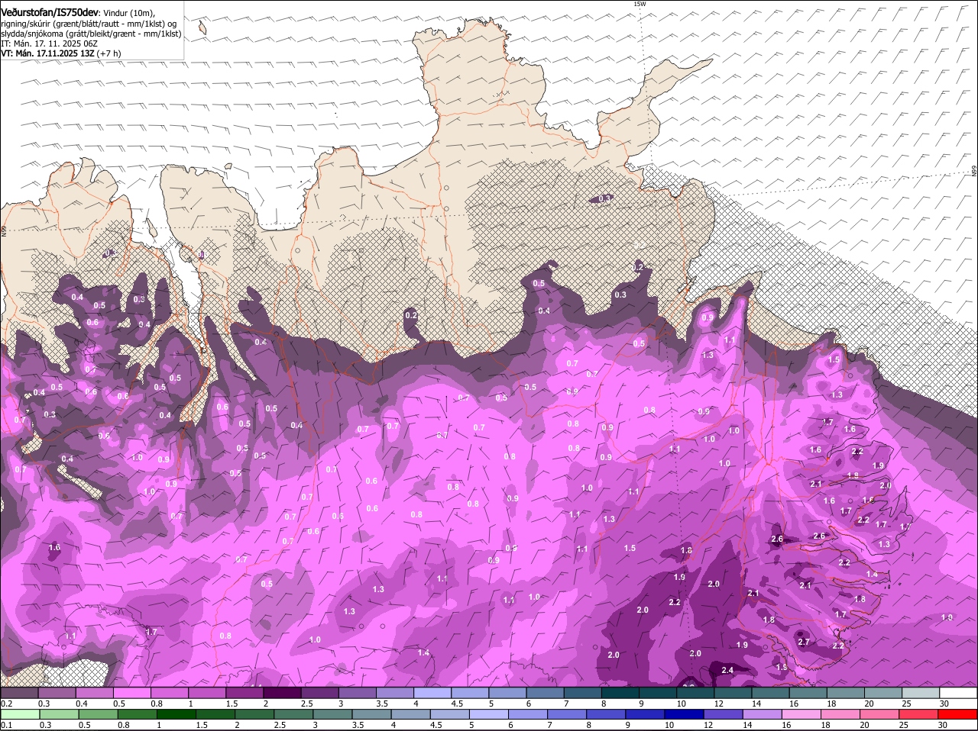Screen dimensions: 978x731
Task: Click the 'Vindur (10m)' text in the header
Action: (x=128, y=14)
